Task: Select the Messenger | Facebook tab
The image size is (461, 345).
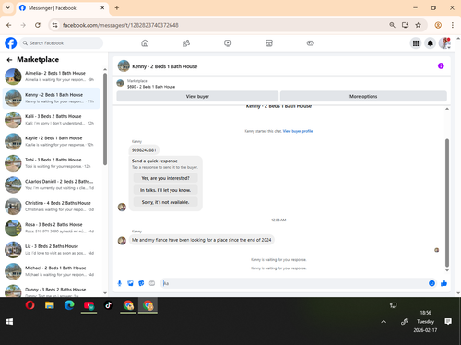Action: coord(62,8)
